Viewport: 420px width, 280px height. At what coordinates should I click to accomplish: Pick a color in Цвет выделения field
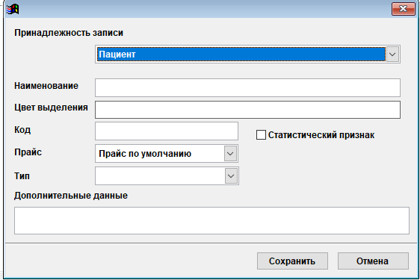point(247,110)
